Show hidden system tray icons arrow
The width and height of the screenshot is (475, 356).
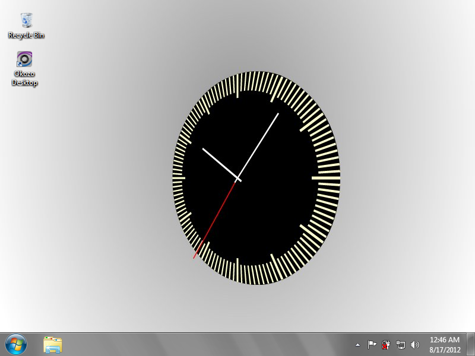coord(358,345)
